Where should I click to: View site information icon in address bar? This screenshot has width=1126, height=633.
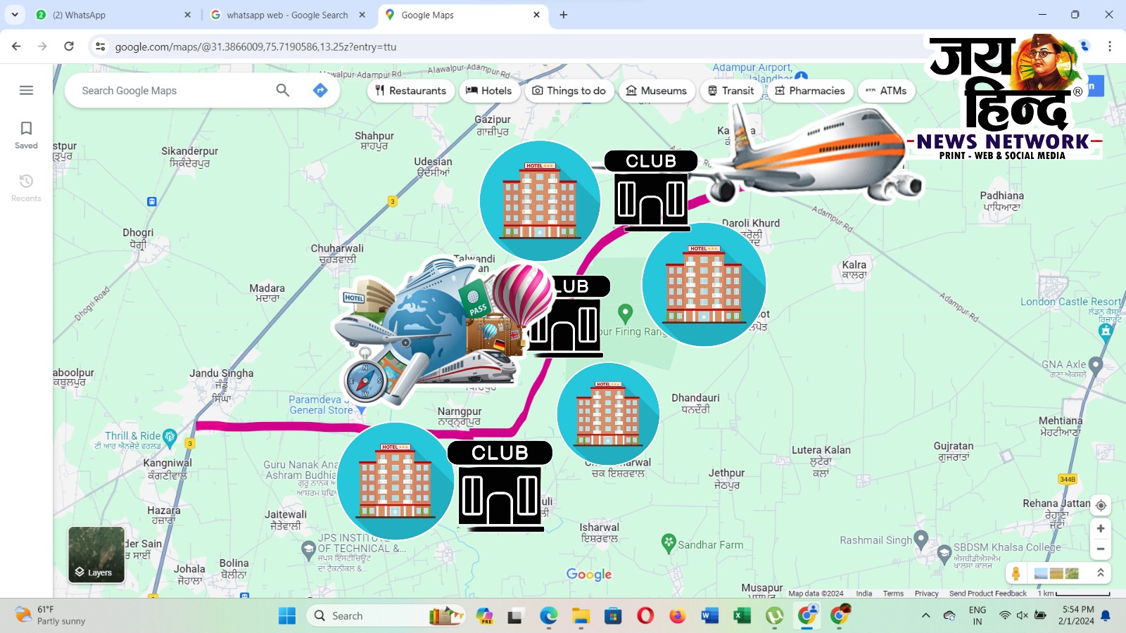101,46
